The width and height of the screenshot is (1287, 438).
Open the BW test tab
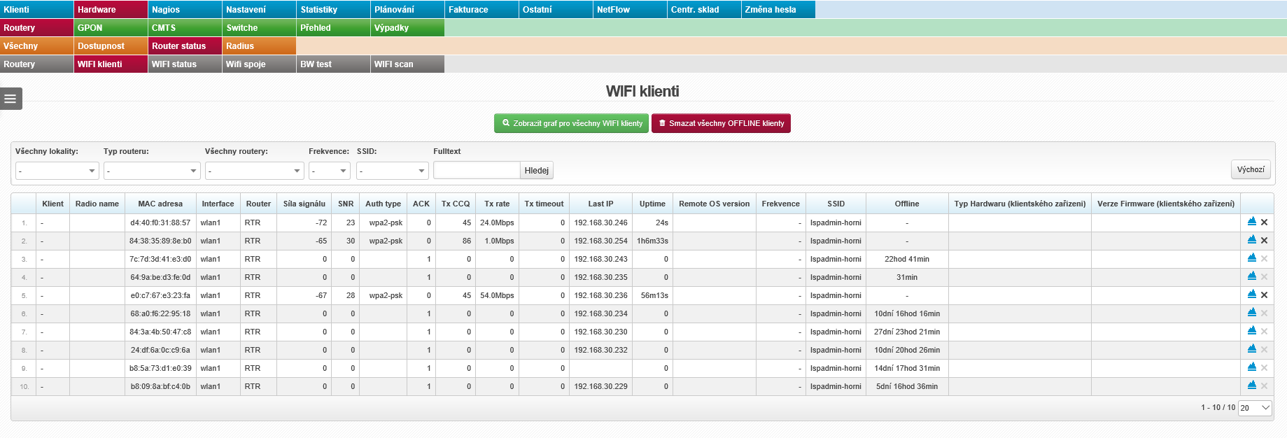(x=333, y=64)
